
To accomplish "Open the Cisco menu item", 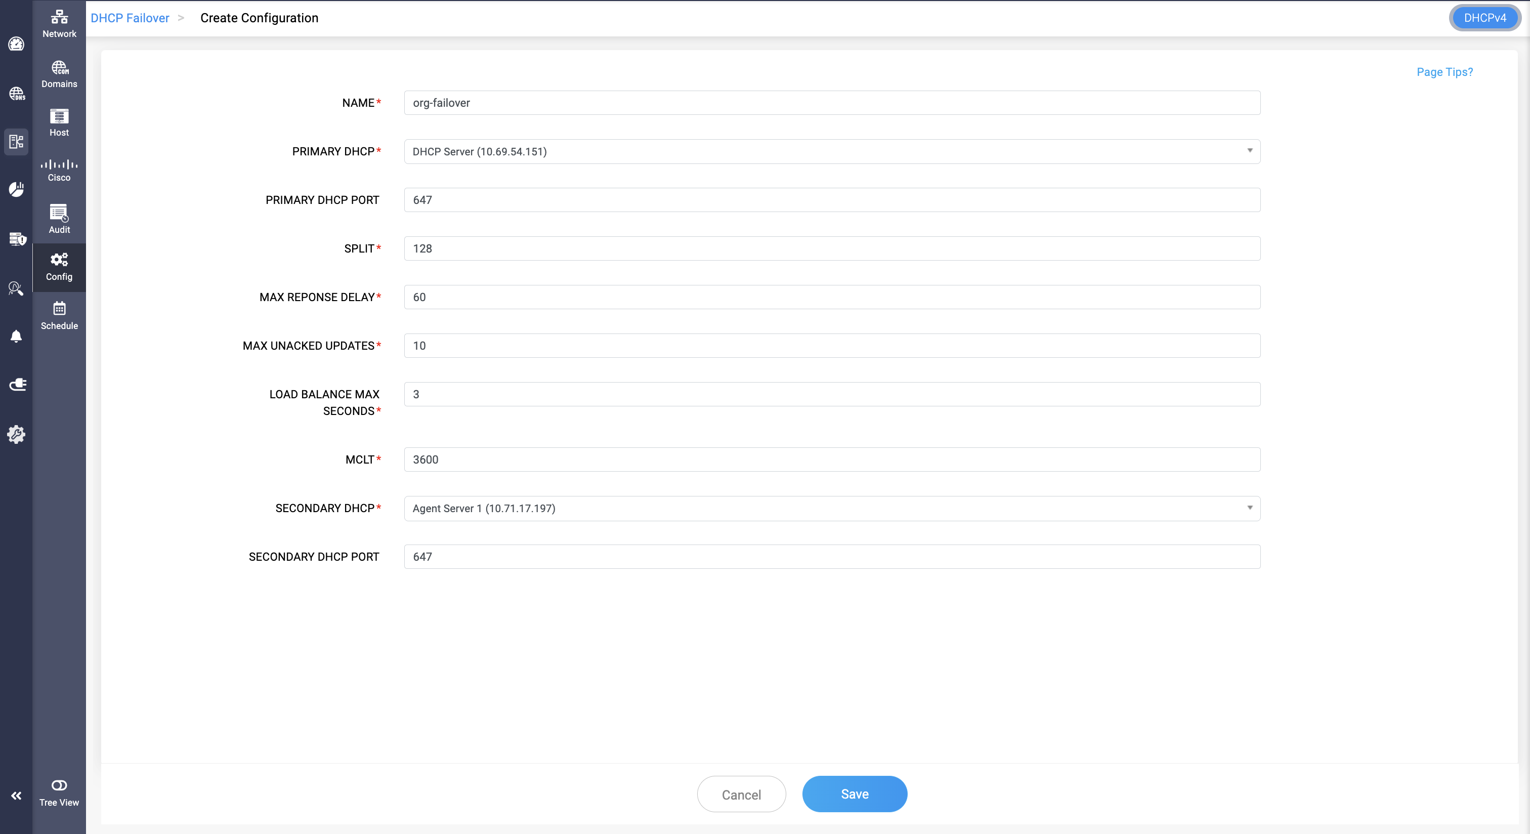I will (59, 170).
